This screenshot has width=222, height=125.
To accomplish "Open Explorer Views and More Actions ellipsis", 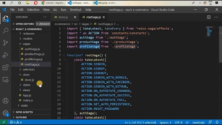I will pyautogui.click(x=45, y=17).
